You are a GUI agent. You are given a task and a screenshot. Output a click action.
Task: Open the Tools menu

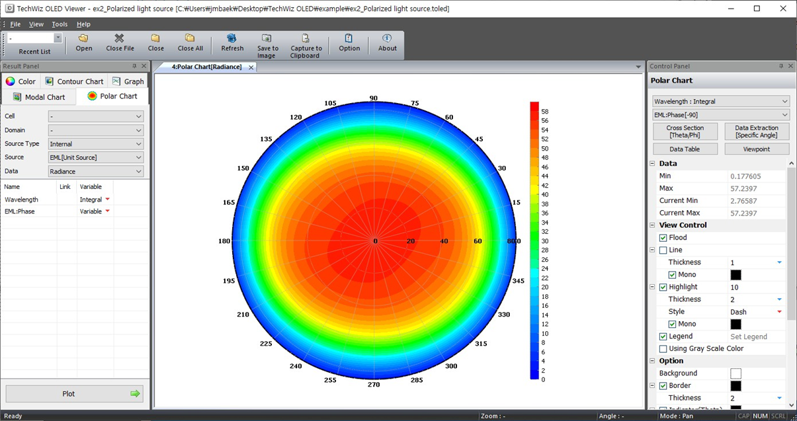pyautogui.click(x=60, y=24)
